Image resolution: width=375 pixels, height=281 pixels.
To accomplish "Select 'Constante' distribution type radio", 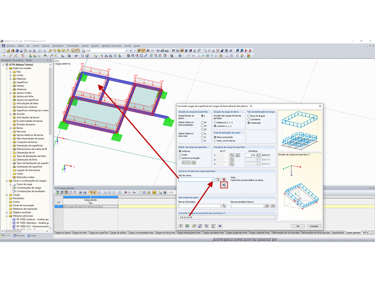I will point(249,119).
